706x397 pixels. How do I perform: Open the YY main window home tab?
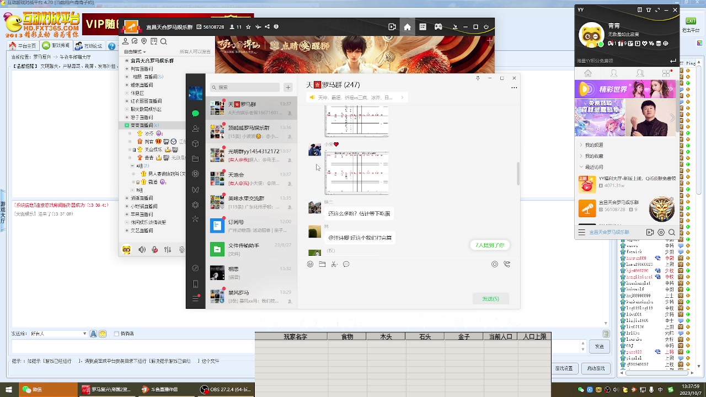(588, 73)
